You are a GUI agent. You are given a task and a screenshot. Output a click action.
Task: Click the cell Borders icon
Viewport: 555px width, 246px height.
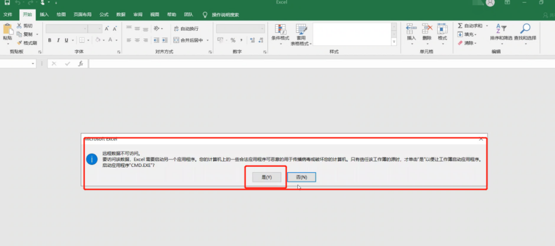click(x=82, y=41)
